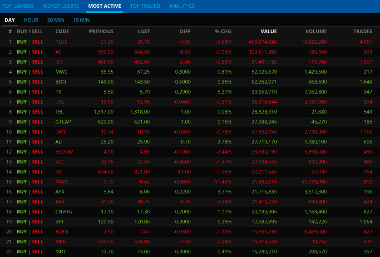The image size is (380, 257).
Task: Choose the 30 Min interval
Action: pyautogui.click(x=55, y=20)
